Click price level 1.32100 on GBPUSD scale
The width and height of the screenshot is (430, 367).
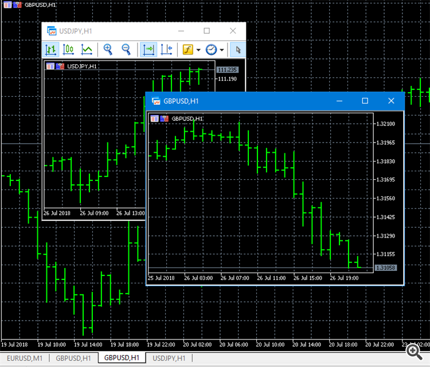tap(386, 124)
